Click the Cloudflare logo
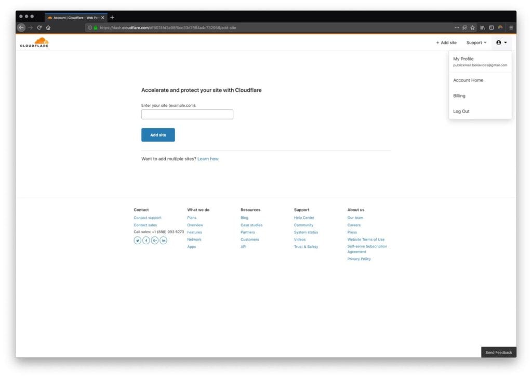532x378 pixels. (x=34, y=42)
